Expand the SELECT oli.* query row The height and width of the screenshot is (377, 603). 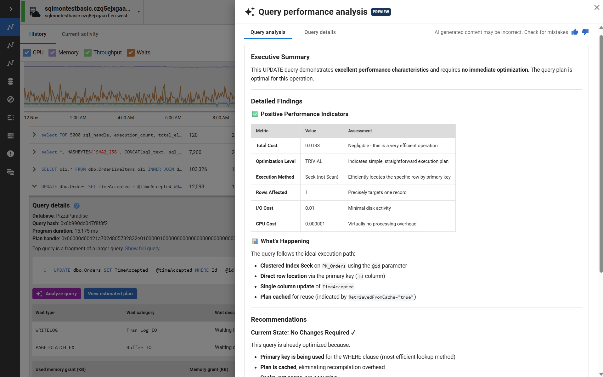pyautogui.click(x=34, y=169)
